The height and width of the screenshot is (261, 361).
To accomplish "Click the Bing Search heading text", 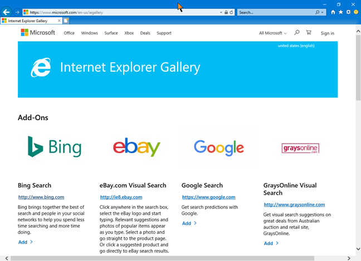I will [35, 185].
